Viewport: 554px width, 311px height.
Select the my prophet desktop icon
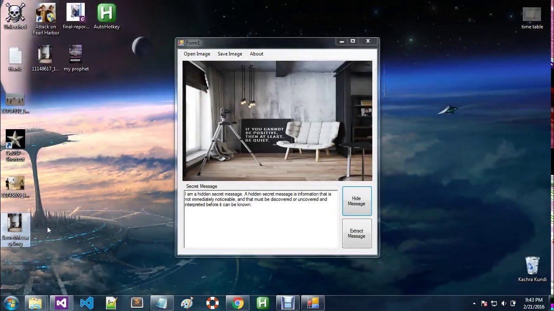point(76,58)
